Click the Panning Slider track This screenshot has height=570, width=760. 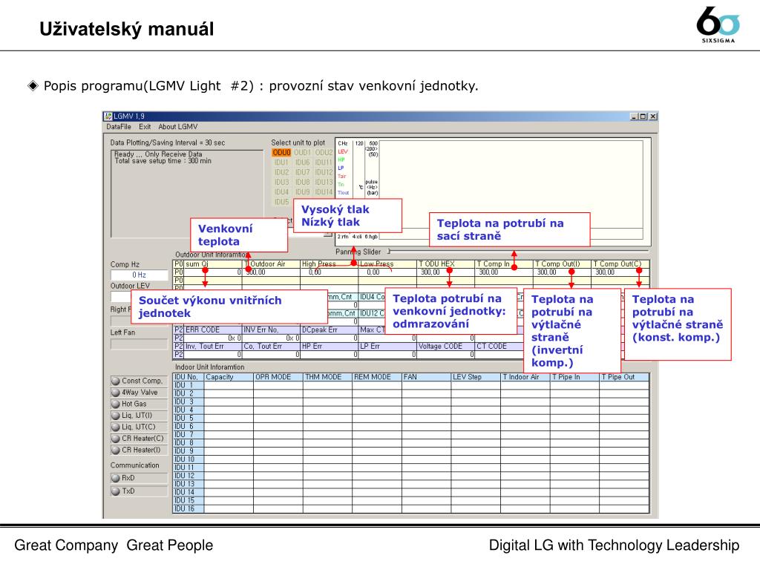[519, 251]
